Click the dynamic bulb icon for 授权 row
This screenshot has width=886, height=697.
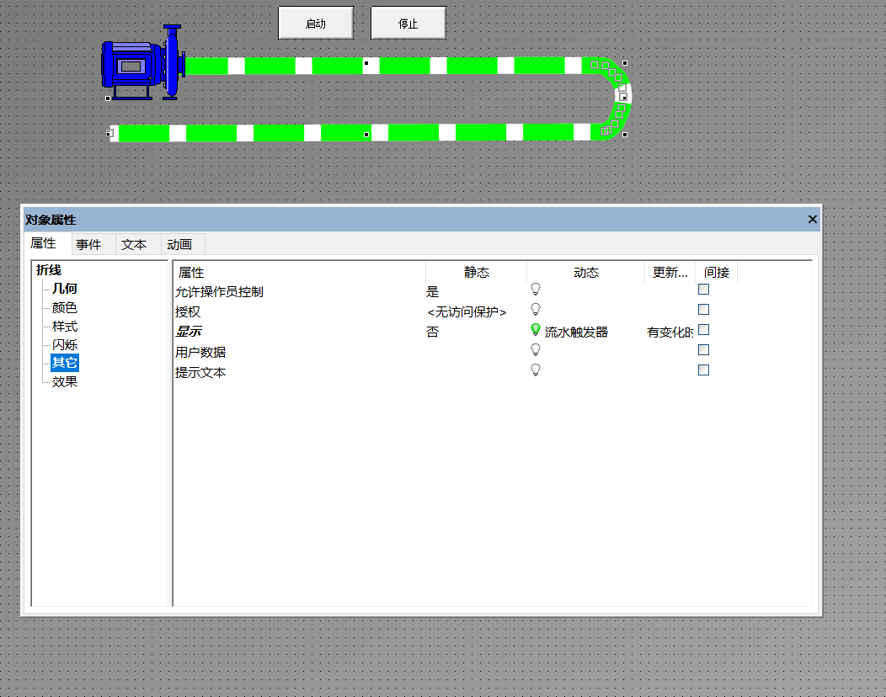535,309
